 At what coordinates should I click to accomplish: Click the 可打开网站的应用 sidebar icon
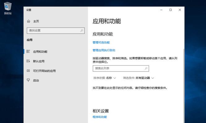(28, 71)
